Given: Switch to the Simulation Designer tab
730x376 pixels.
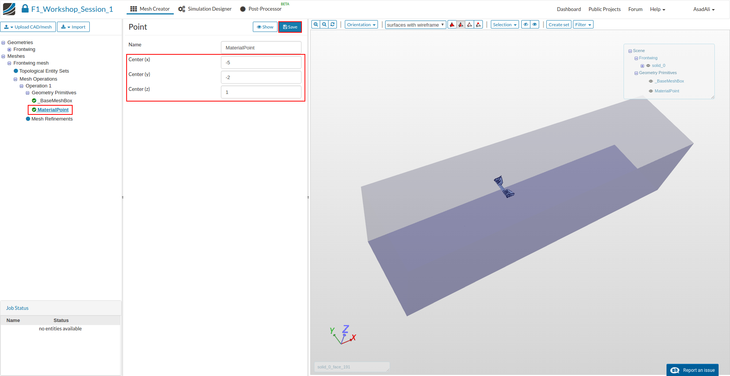Looking at the screenshot, I should [x=205, y=9].
